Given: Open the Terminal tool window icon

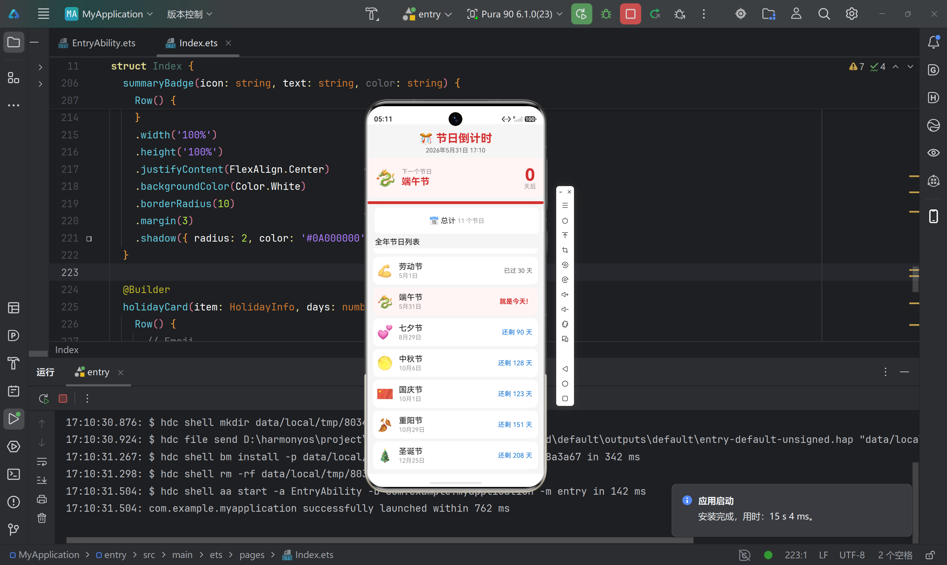Looking at the screenshot, I should tap(14, 474).
